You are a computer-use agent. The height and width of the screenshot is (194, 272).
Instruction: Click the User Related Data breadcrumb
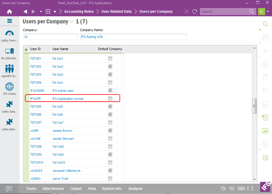(116, 12)
